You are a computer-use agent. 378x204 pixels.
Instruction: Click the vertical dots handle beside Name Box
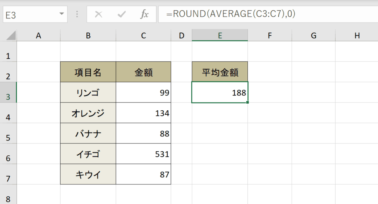pyautogui.click(x=77, y=14)
